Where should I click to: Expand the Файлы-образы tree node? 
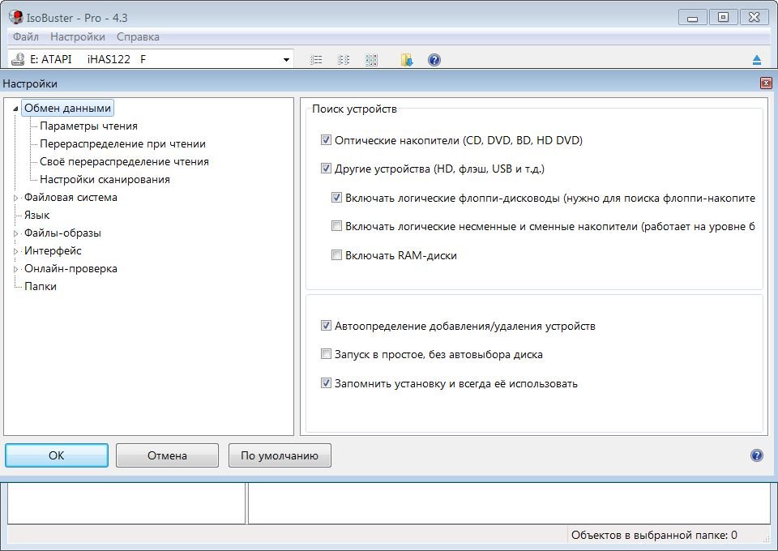(16, 233)
